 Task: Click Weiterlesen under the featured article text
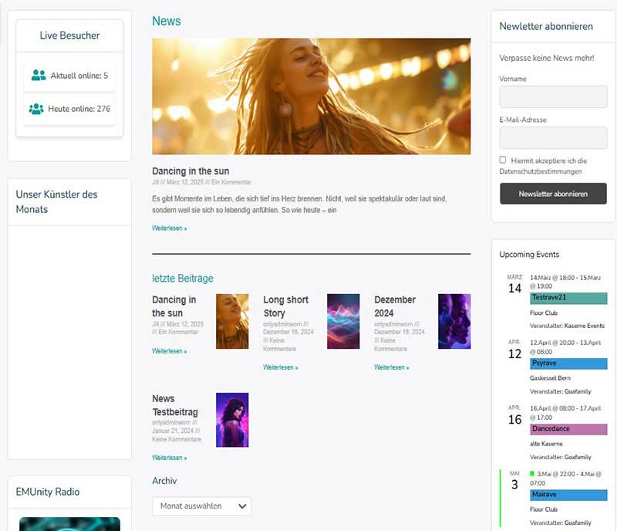coord(170,228)
